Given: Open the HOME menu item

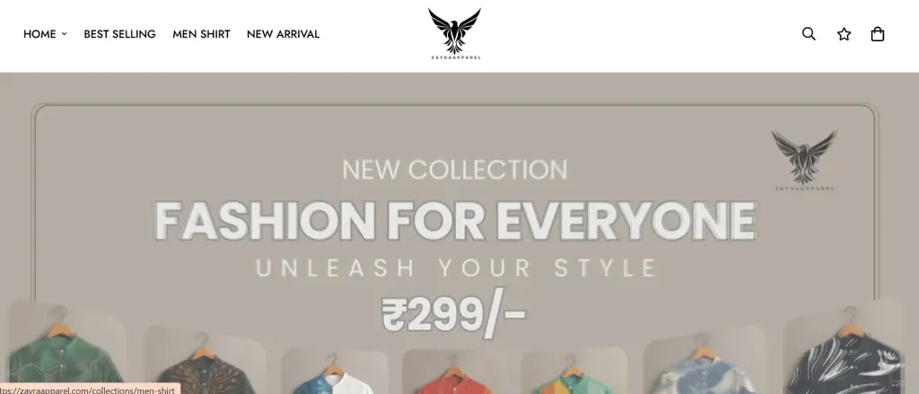Looking at the screenshot, I should point(39,34).
